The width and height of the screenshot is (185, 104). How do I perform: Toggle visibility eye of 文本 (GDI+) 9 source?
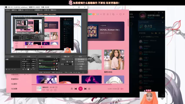tap(33, 59)
